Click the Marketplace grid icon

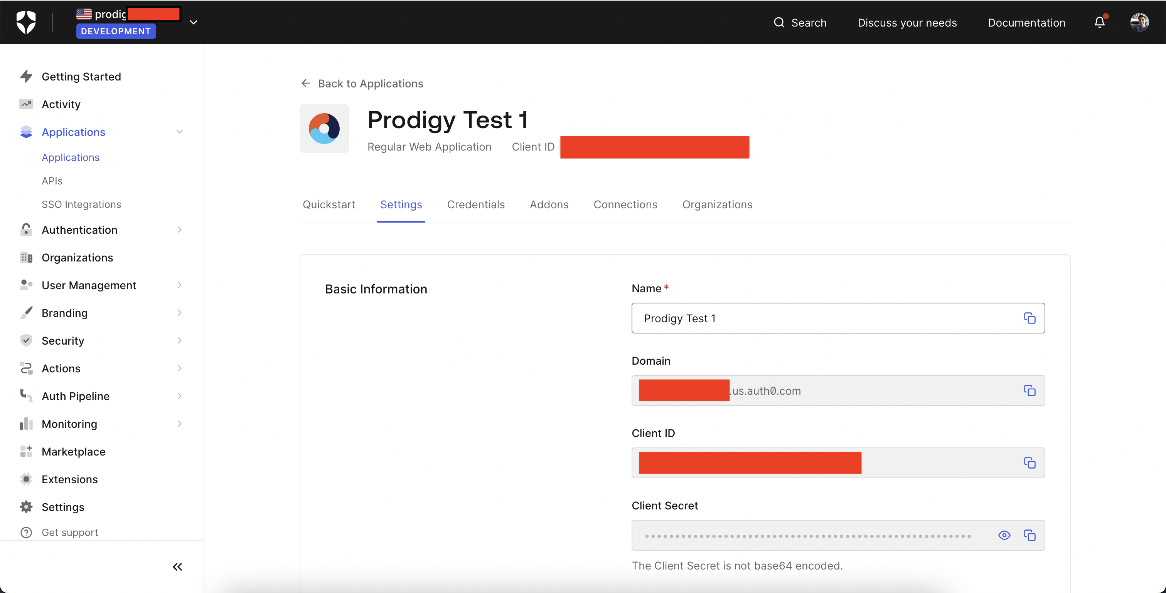[26, 451]
